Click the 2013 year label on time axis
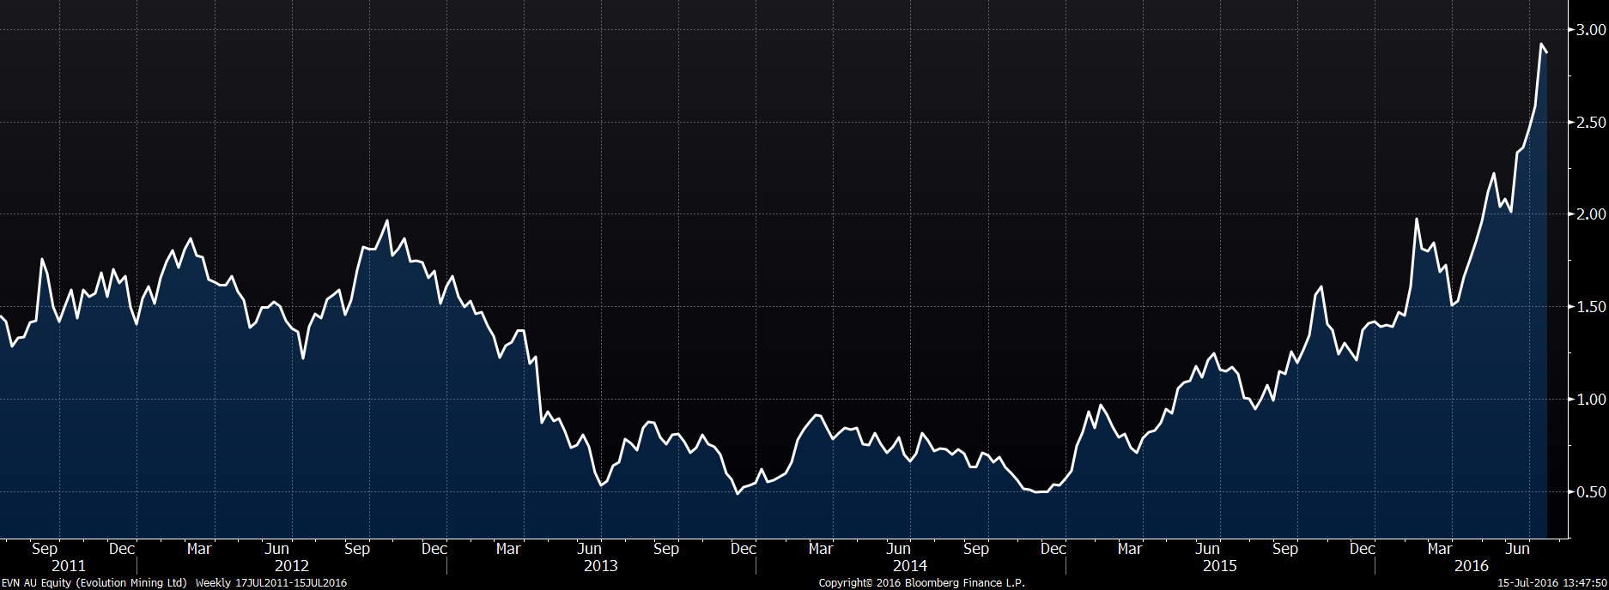This screenshot has height=590, width=1609. tap(601, 566)
